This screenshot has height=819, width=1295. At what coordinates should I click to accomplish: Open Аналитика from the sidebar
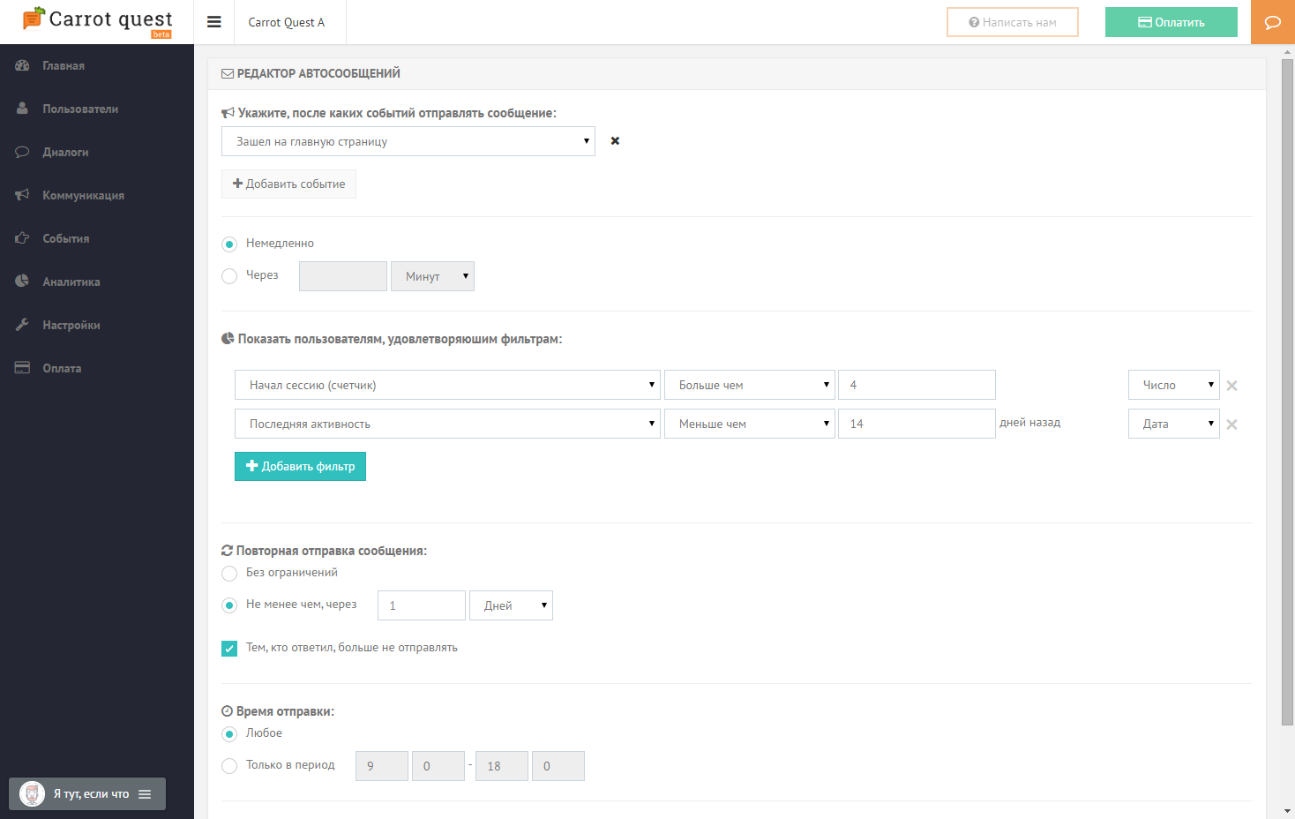[x=71, y=282]
